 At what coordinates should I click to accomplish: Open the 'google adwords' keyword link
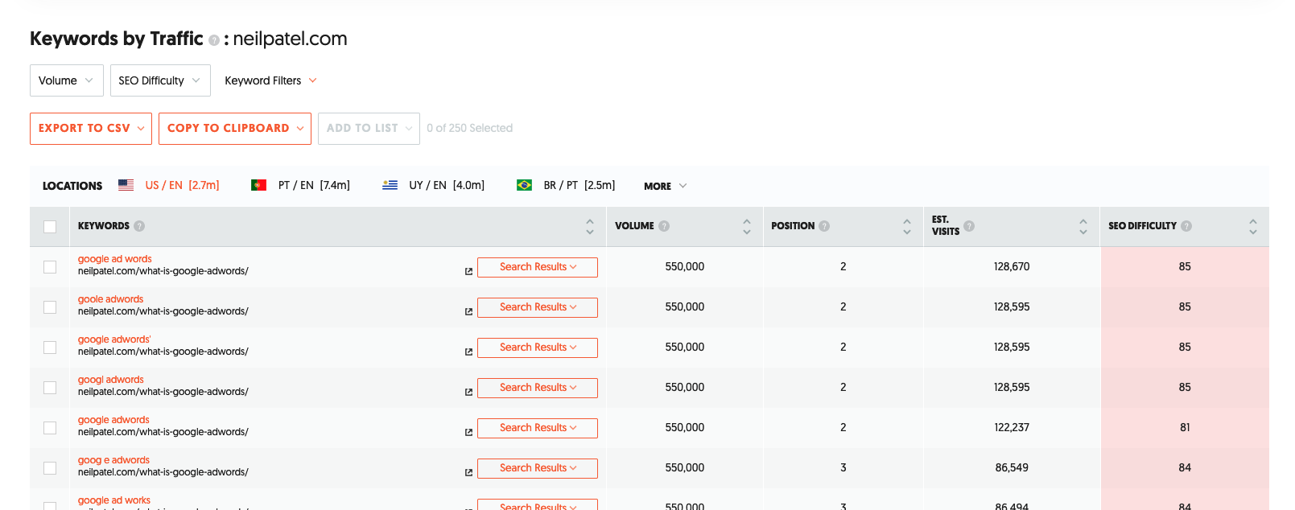(x=113, y=420)
